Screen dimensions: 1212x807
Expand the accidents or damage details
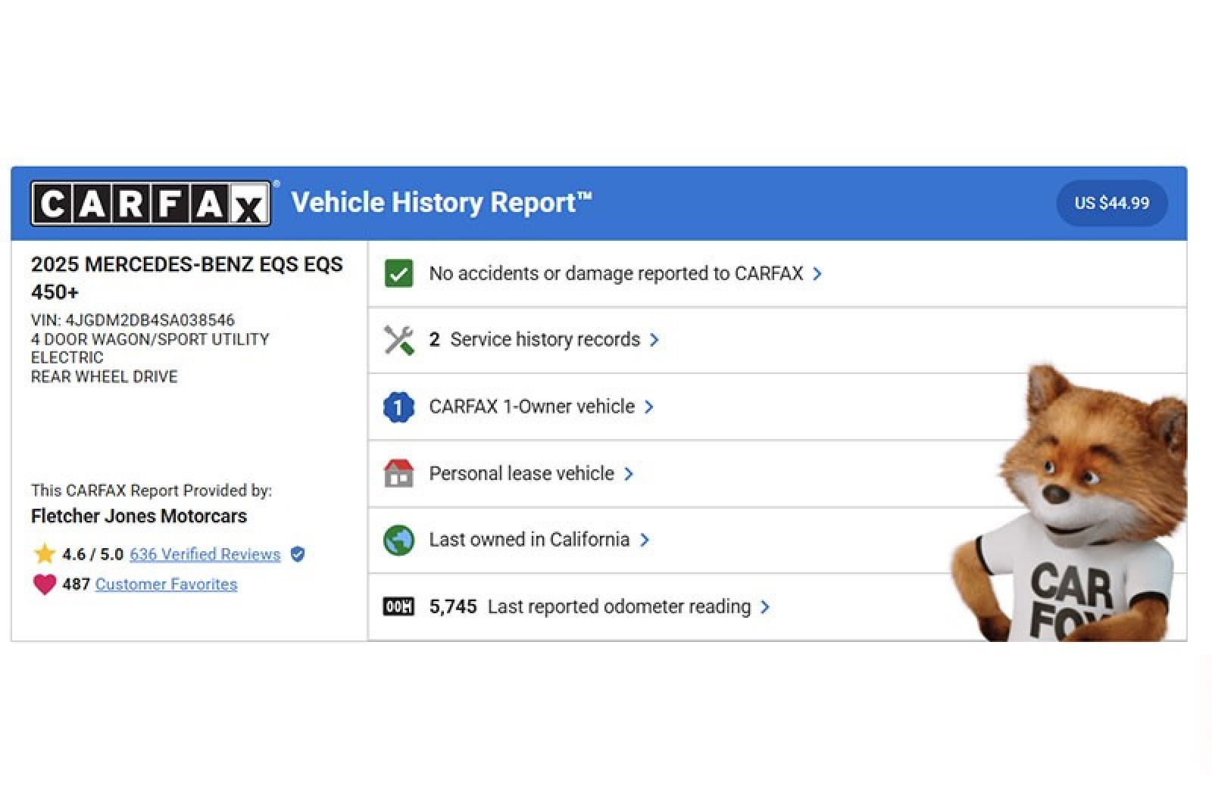pos(817,274)
